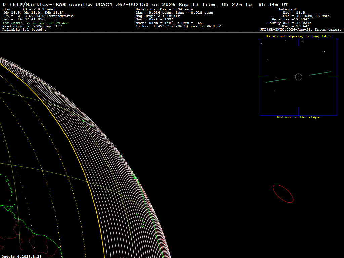The image size is (344, 258).
Task: Click the 'Occult 4.2026.8.29' version text
Action: [21, 256]
